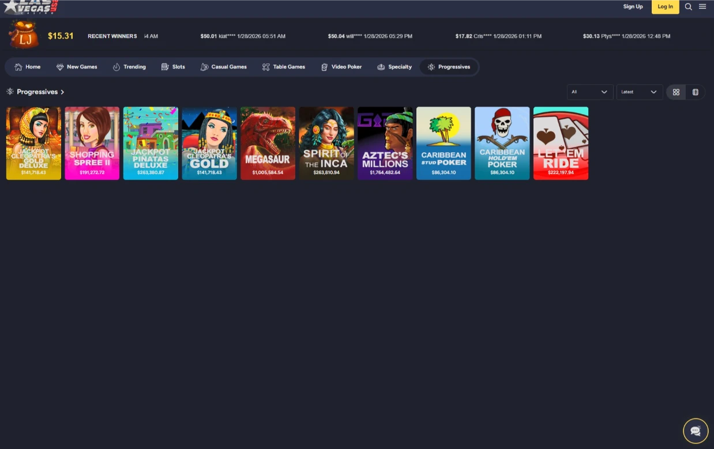Switch to grid view layout

(x=676, y=92)
